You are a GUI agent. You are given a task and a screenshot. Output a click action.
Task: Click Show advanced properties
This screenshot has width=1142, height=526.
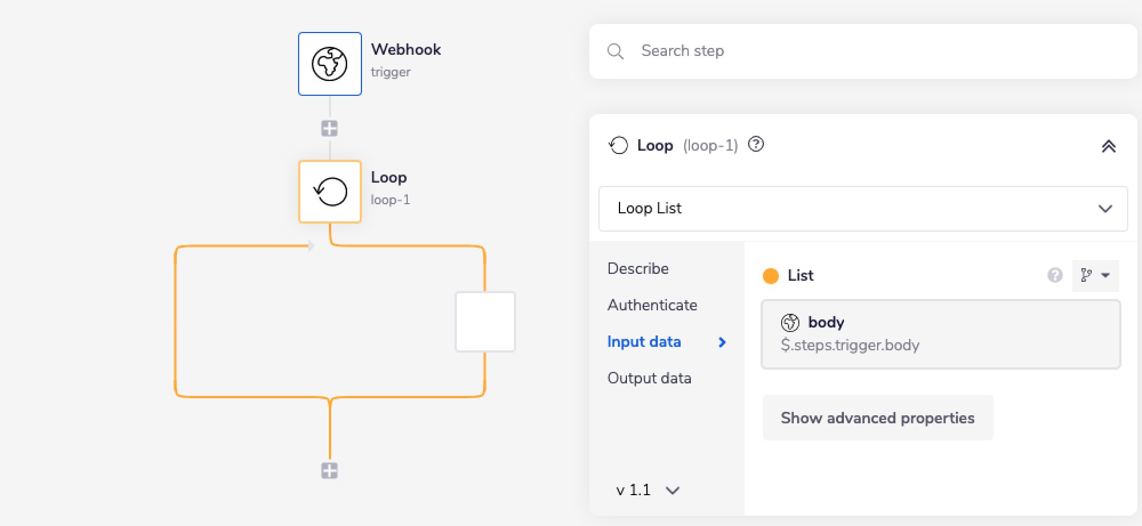click(x=878, y=418)
